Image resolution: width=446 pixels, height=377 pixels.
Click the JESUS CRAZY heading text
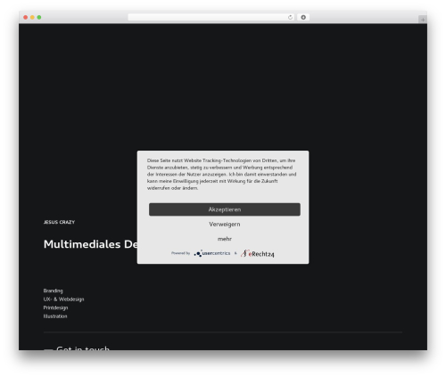[59, 222]
